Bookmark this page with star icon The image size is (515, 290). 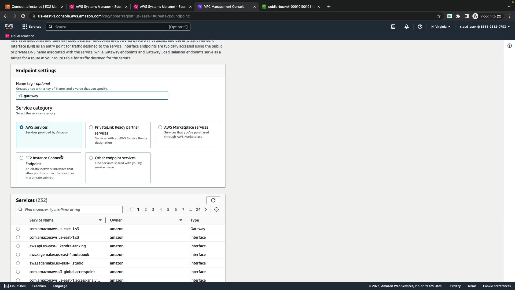(x=439, y=16)
